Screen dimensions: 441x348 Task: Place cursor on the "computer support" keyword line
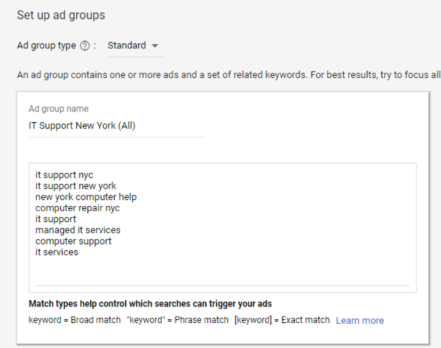pos(73,241)
